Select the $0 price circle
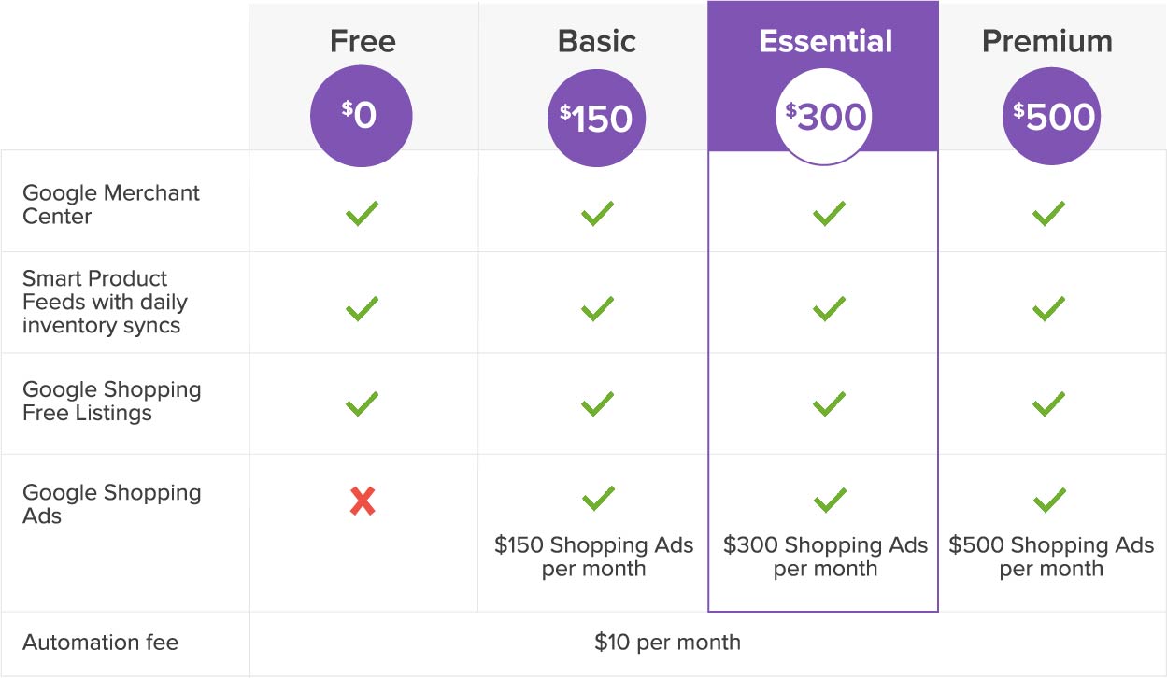1167x678 pixels. coord(362,116)
